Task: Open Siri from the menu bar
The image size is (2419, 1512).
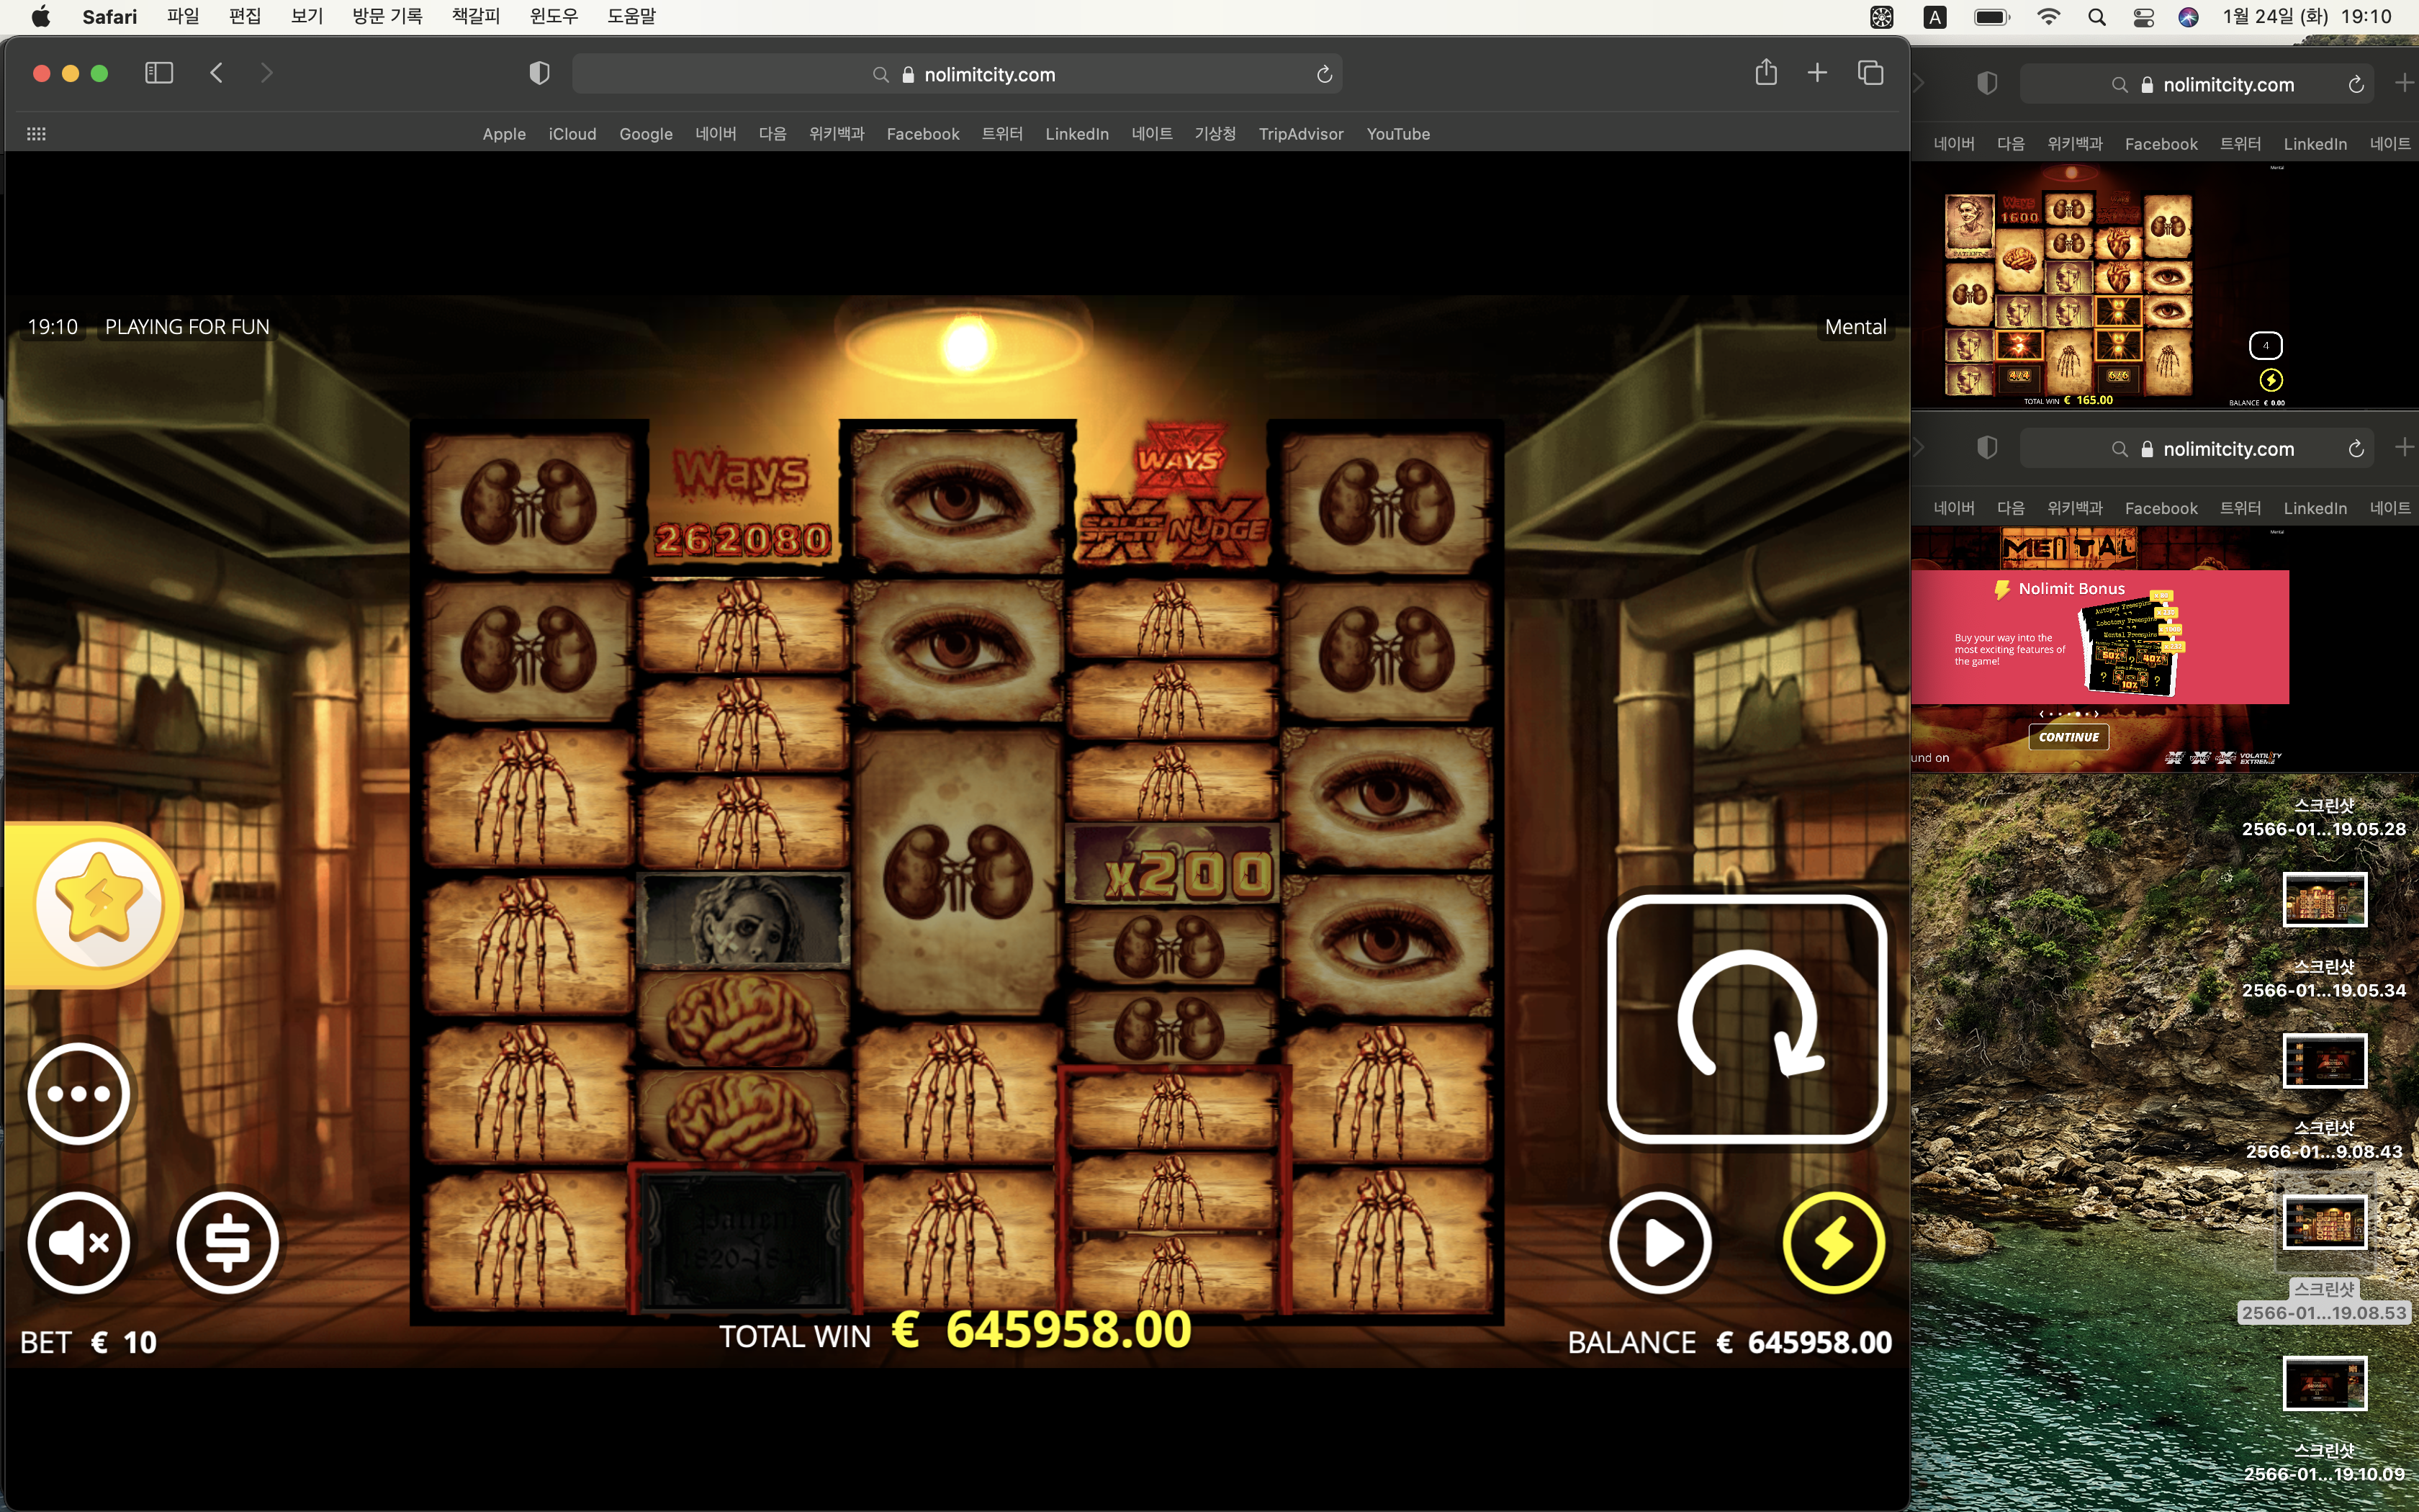Action: point(2188,17)
